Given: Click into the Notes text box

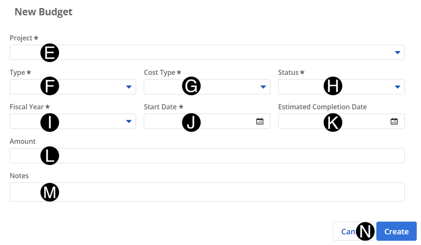Looking at the screenshot, I should click(x=213, y=192).
